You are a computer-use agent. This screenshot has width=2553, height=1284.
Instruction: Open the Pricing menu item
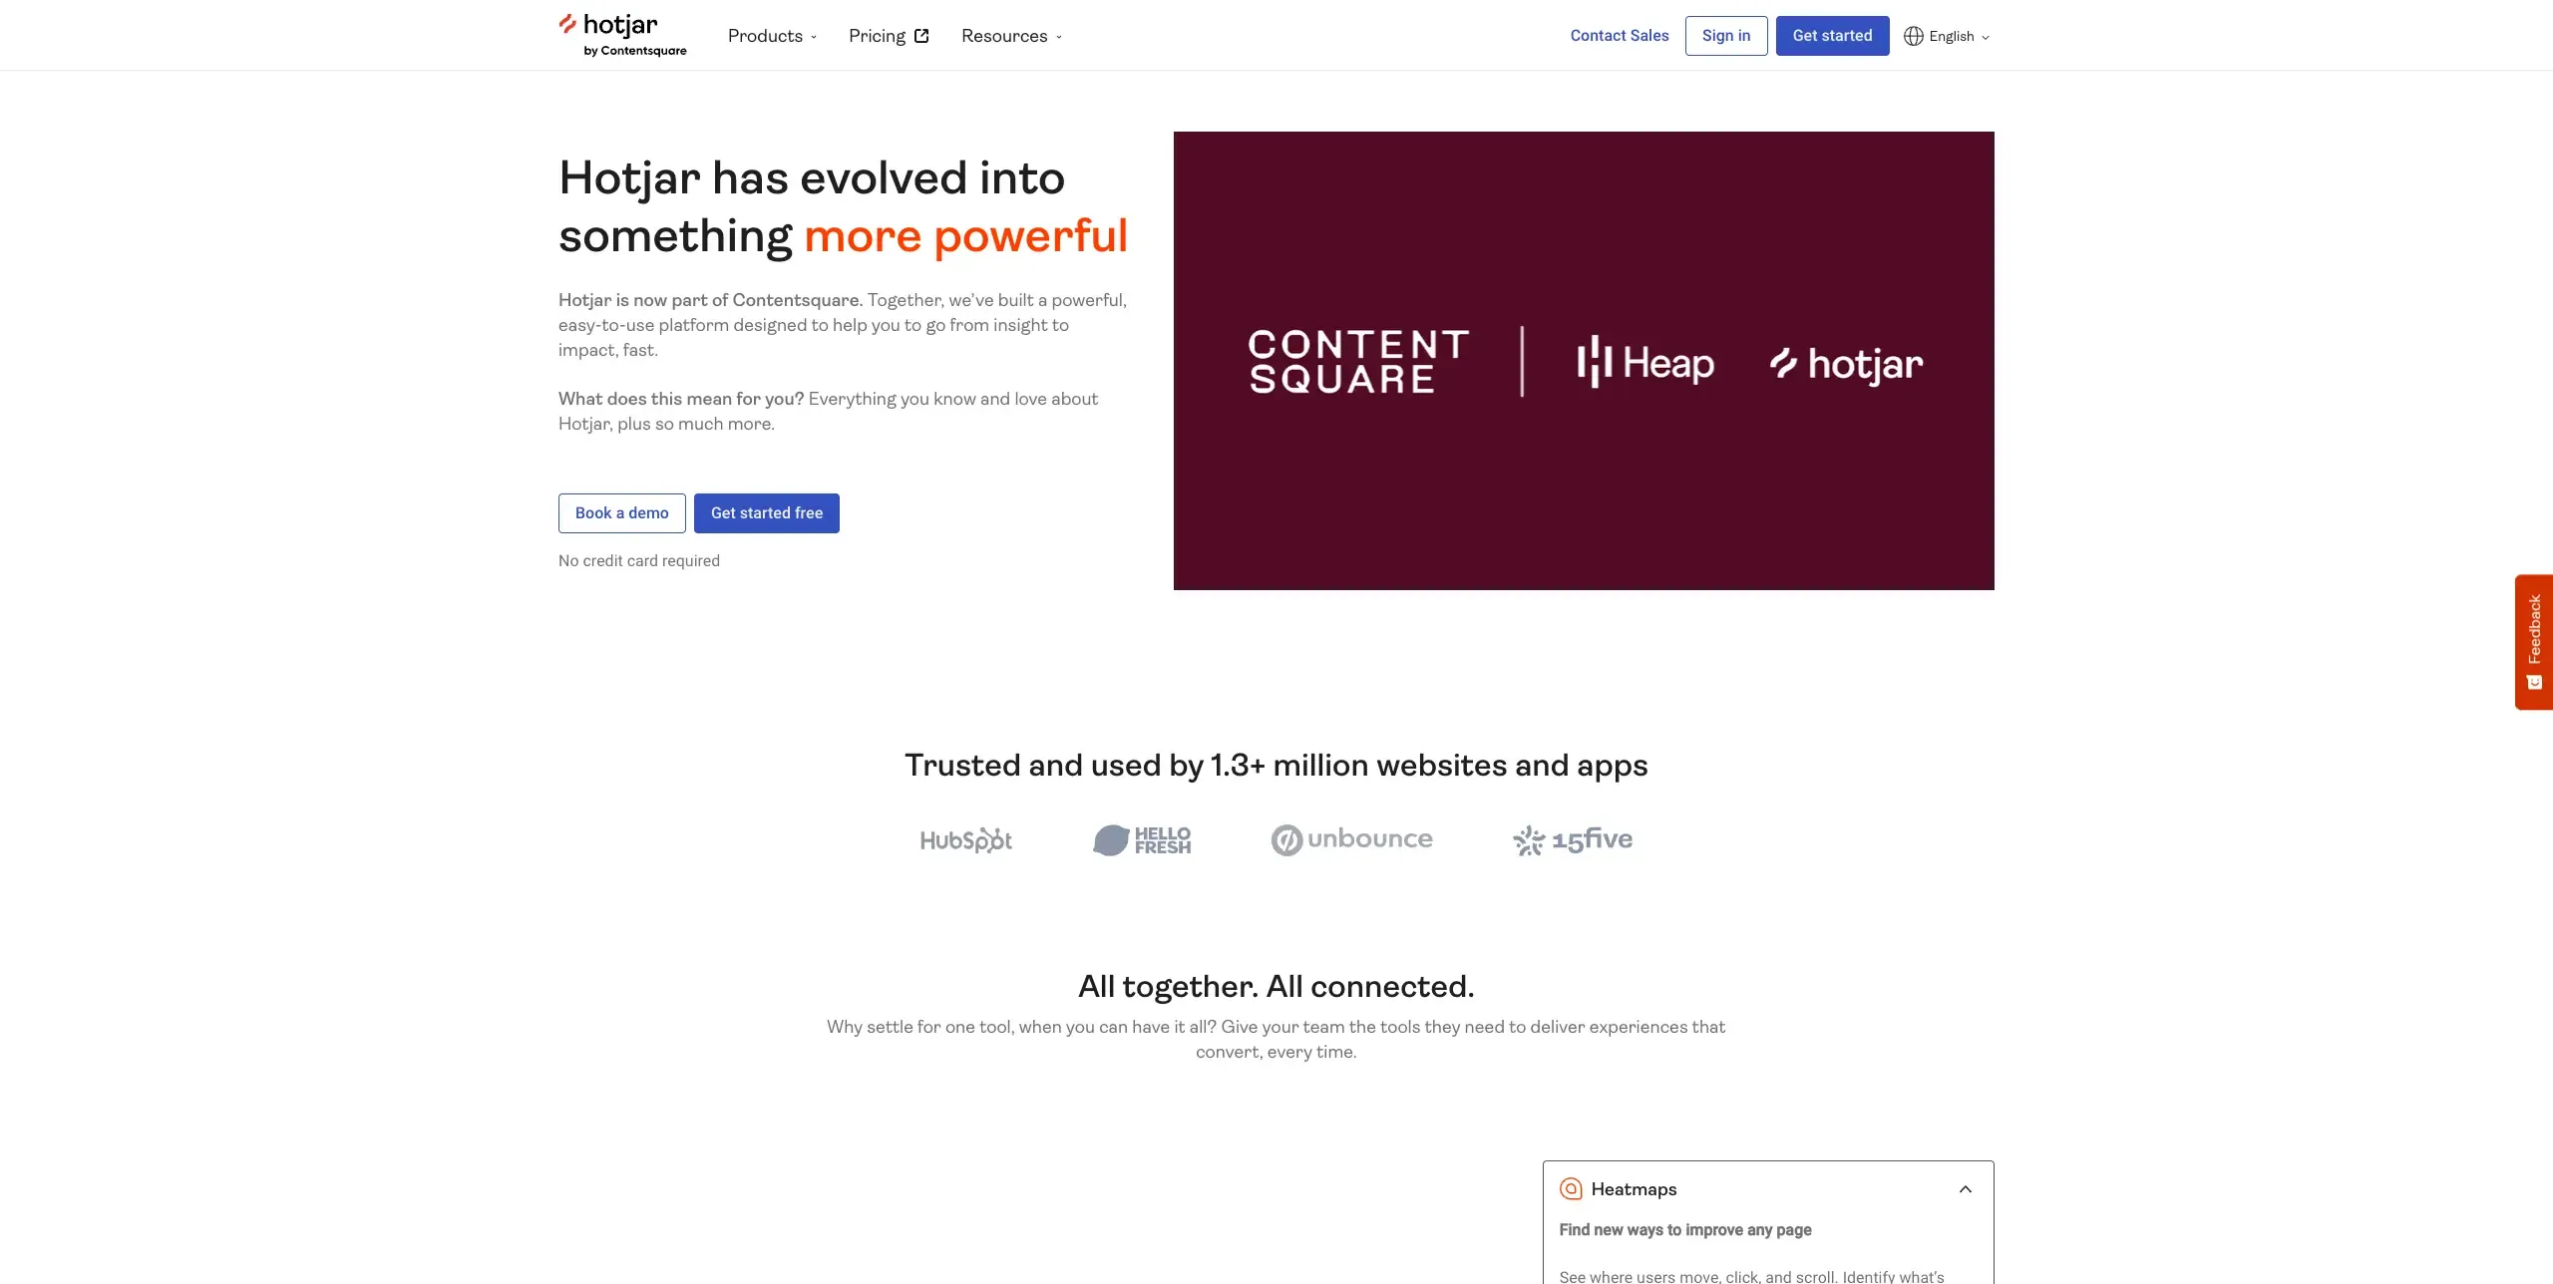[876, 35]
